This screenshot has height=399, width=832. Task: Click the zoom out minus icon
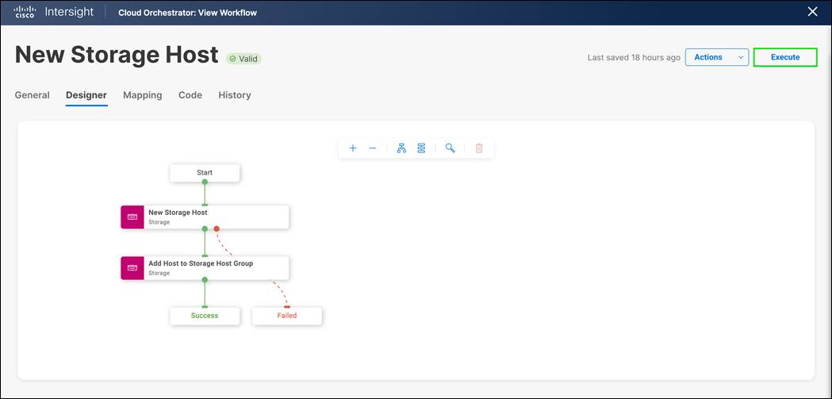click(x=373, y=148)
